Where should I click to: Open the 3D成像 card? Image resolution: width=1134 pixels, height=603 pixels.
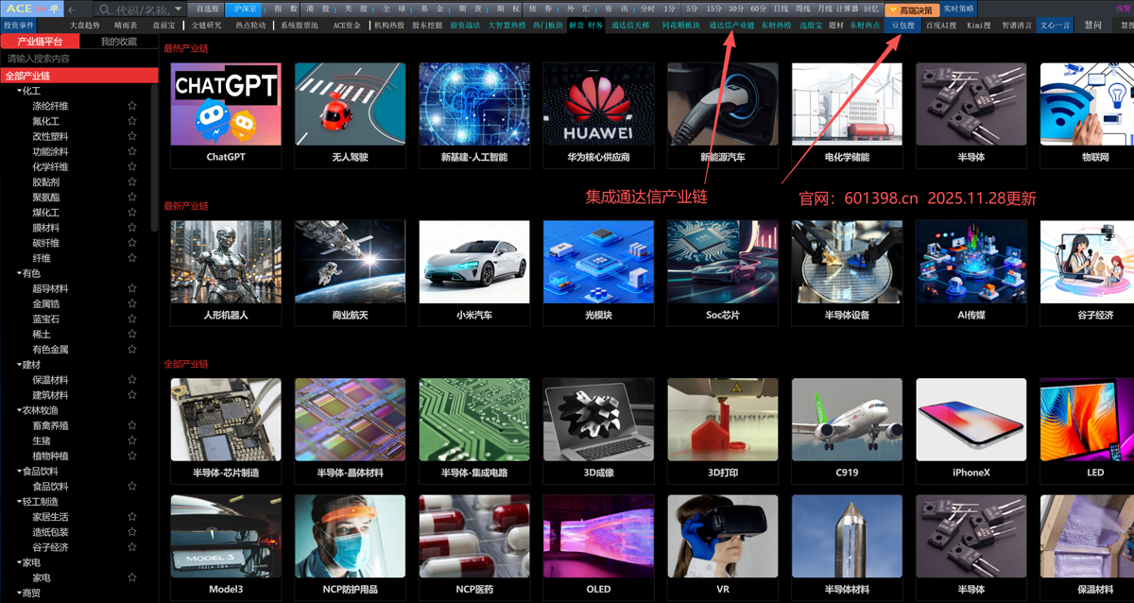click(598, 432)
